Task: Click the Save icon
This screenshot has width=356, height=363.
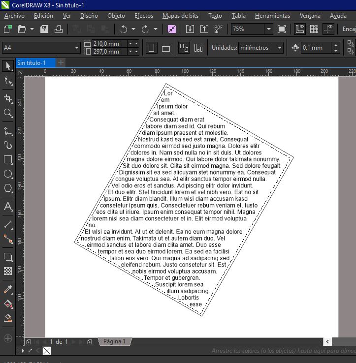Action: [44, 29]
